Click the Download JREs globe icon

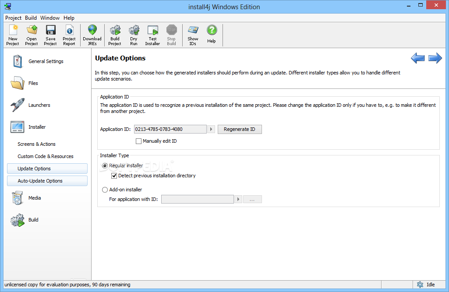click(x=92, y=35)
